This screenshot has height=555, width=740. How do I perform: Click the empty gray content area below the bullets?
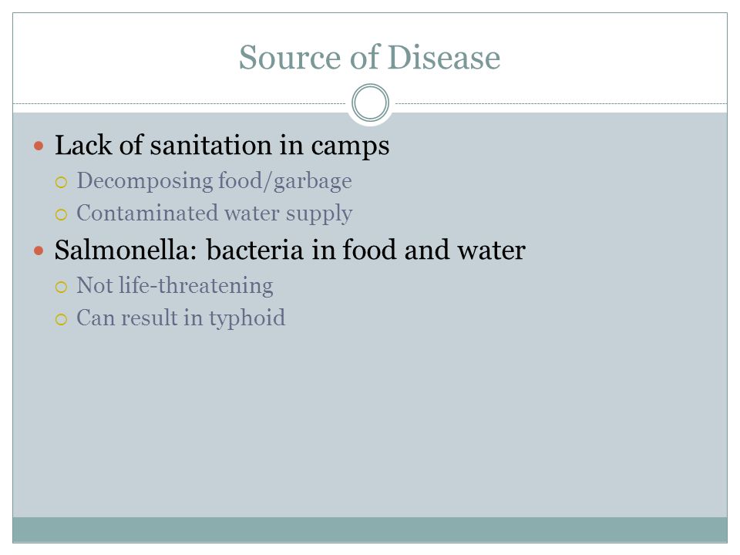370,425
